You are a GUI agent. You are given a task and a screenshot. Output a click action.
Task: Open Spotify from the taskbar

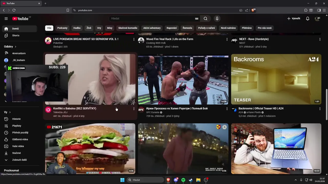pyautogui.click(x=183, y=180)
